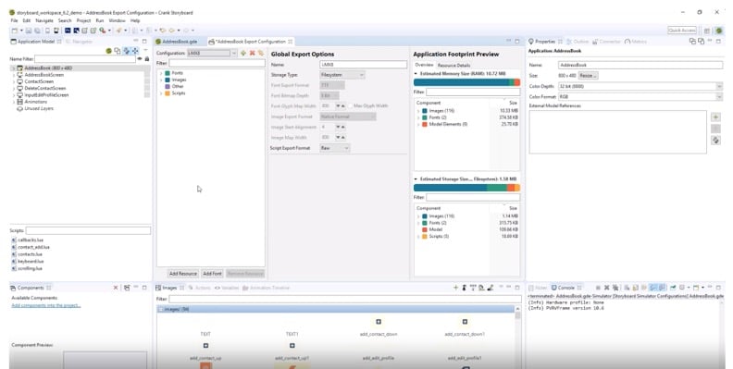
Task: Select the callbacks.lua script
Action: pos(31,240)
